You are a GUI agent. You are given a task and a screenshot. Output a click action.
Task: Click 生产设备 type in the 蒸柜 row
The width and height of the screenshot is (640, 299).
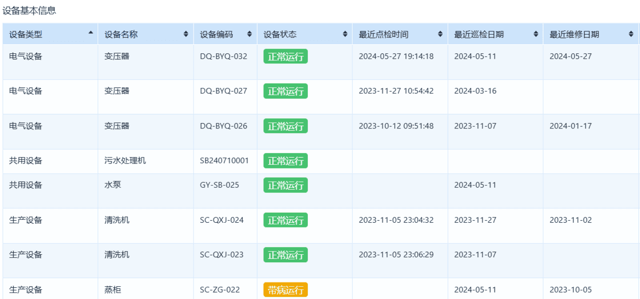pos(26,289)
